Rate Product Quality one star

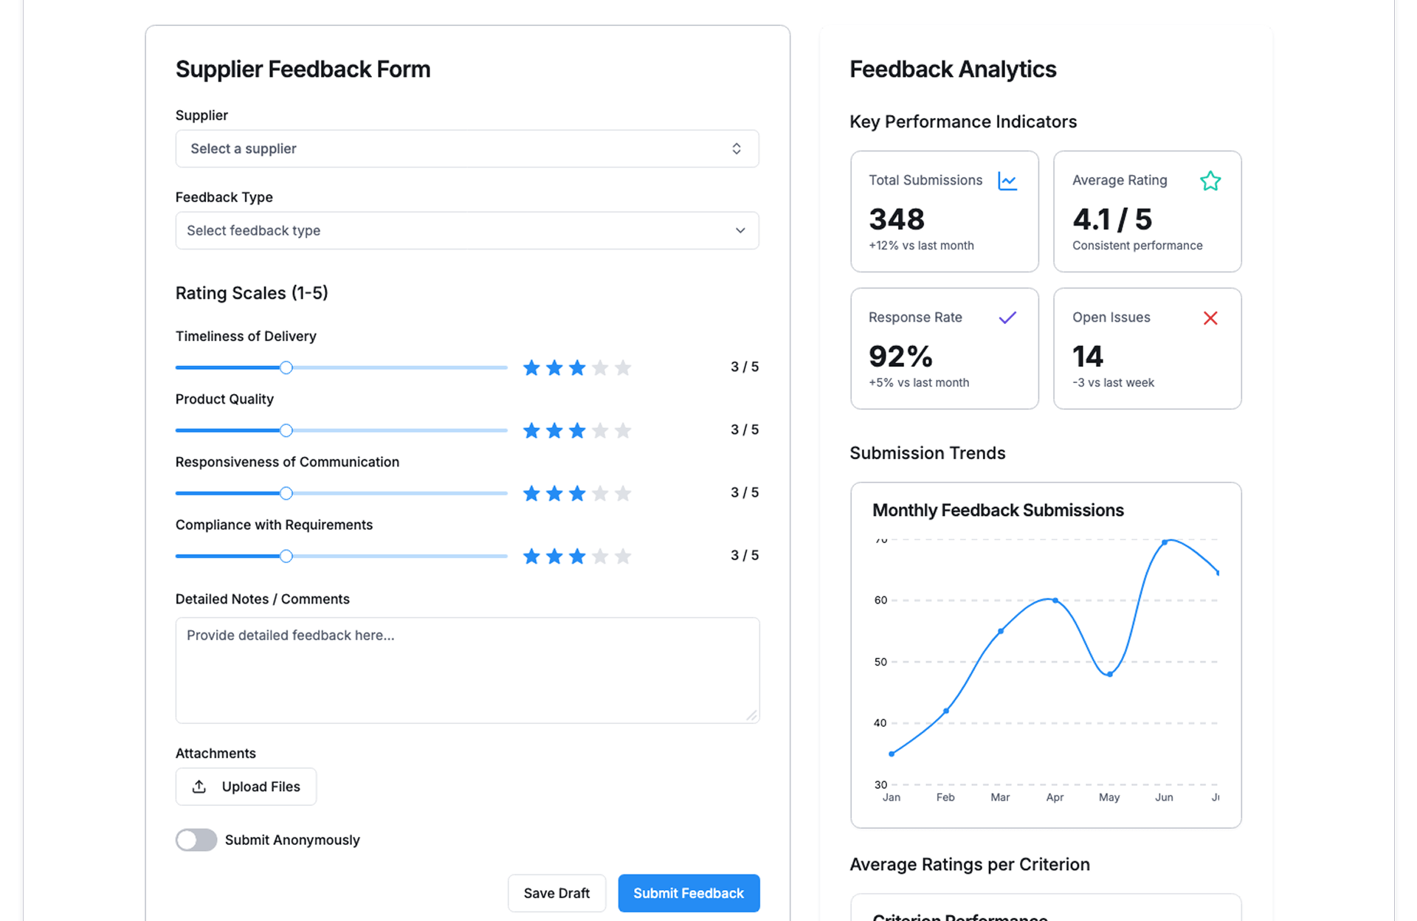click(x=531, y=430)
